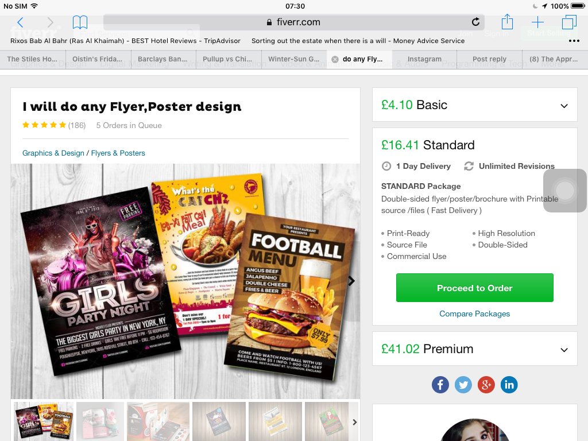Switch to the Instagram tab
588x441 pixels.
424,59
